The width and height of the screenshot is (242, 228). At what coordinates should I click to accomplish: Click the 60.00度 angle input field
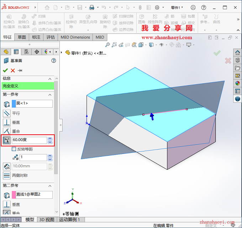29,140
